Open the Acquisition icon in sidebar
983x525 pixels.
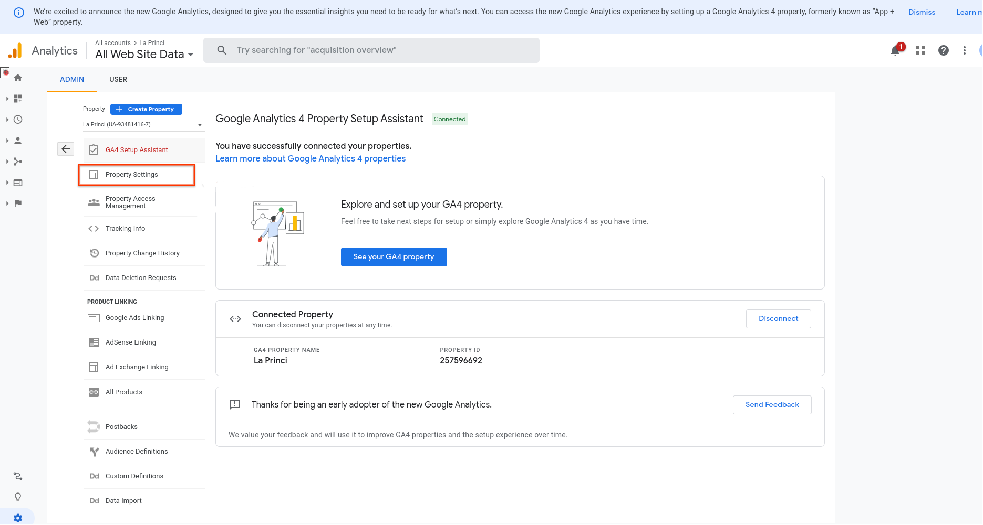tap(18, 162)
